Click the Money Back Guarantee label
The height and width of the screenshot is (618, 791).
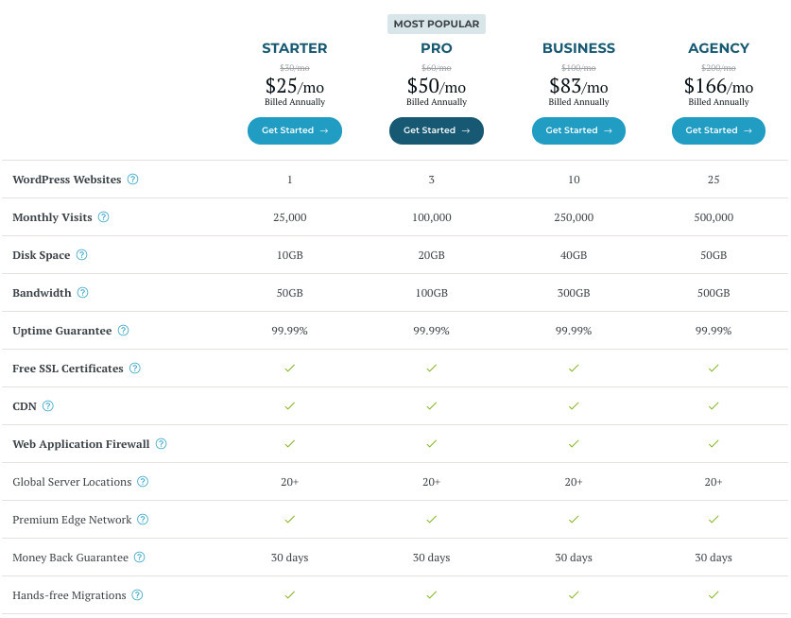coord(71,558)
